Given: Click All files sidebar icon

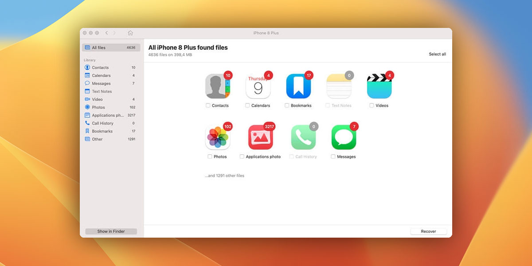Looking at the screenshot, I should pyautogui.click(x=87, y=47).
